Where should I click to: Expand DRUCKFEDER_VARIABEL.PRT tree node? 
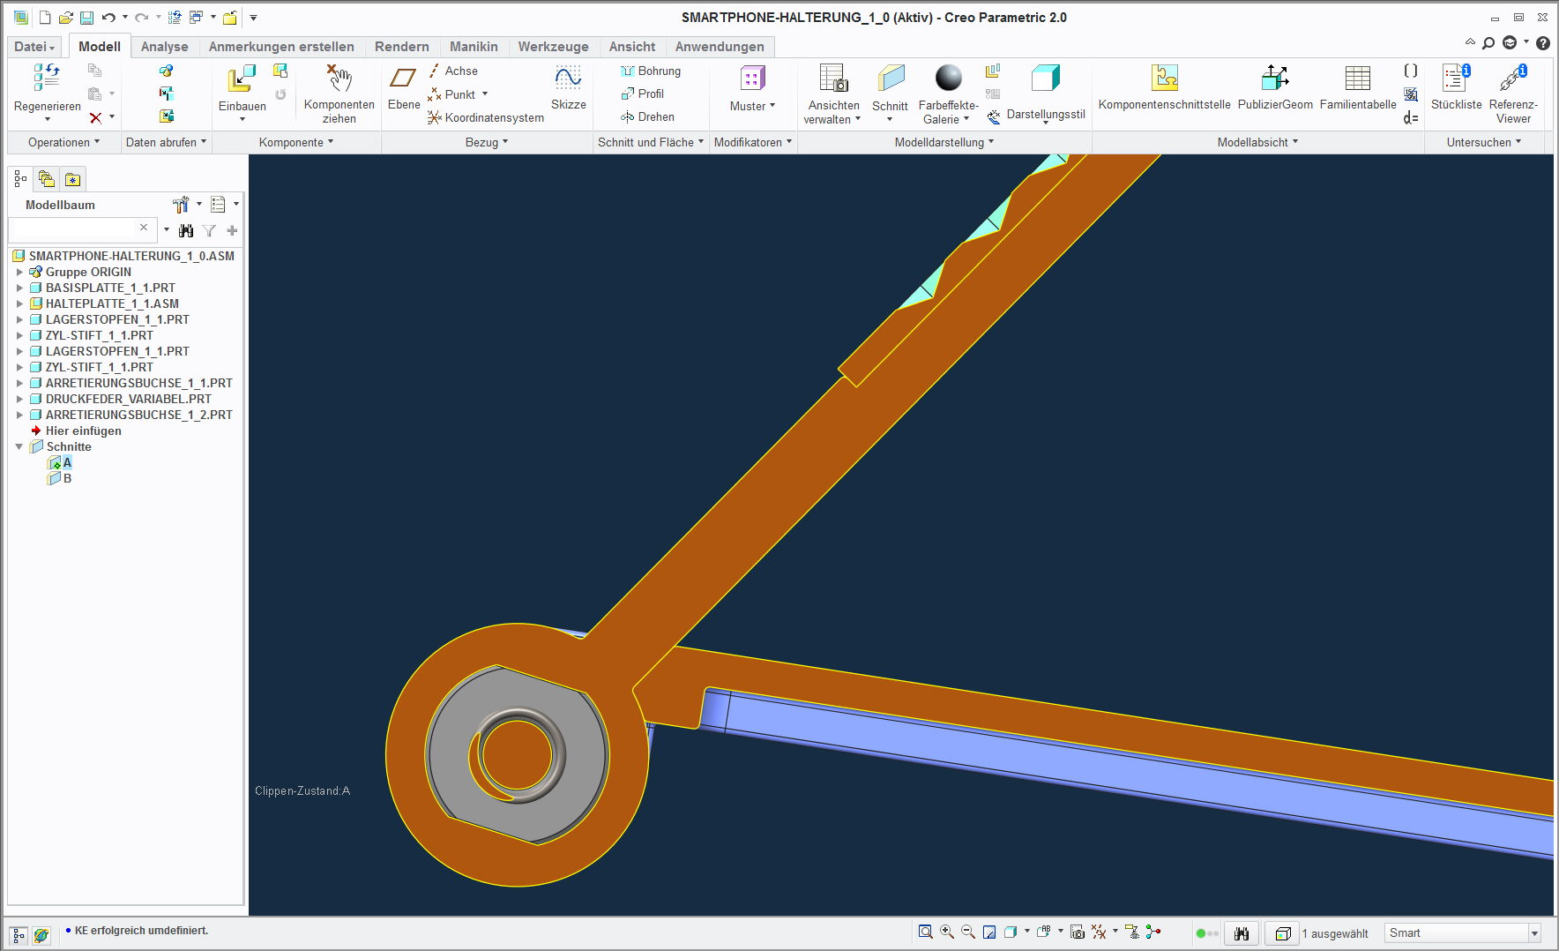[19, 399]
